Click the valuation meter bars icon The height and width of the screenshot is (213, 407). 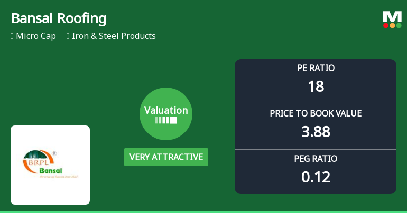(x=166, y=121)
